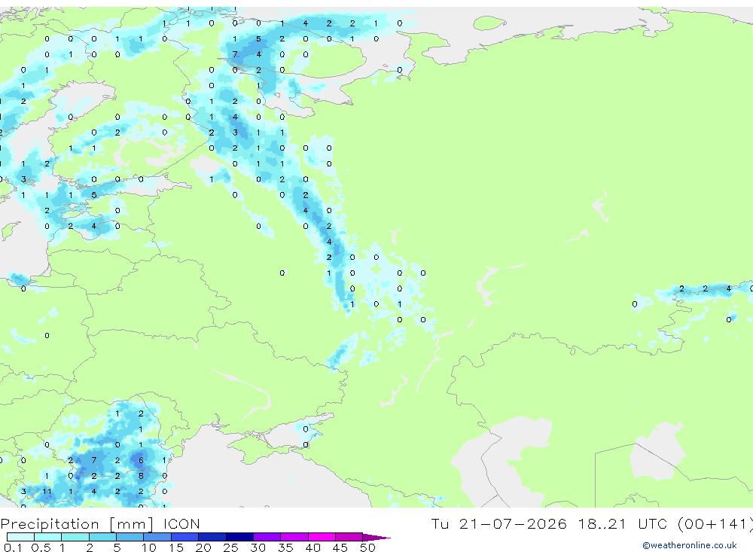This screenshot has width=753, height=552.
Task: Click the 40 to 45 mm legend color
Action: (322, 537)
